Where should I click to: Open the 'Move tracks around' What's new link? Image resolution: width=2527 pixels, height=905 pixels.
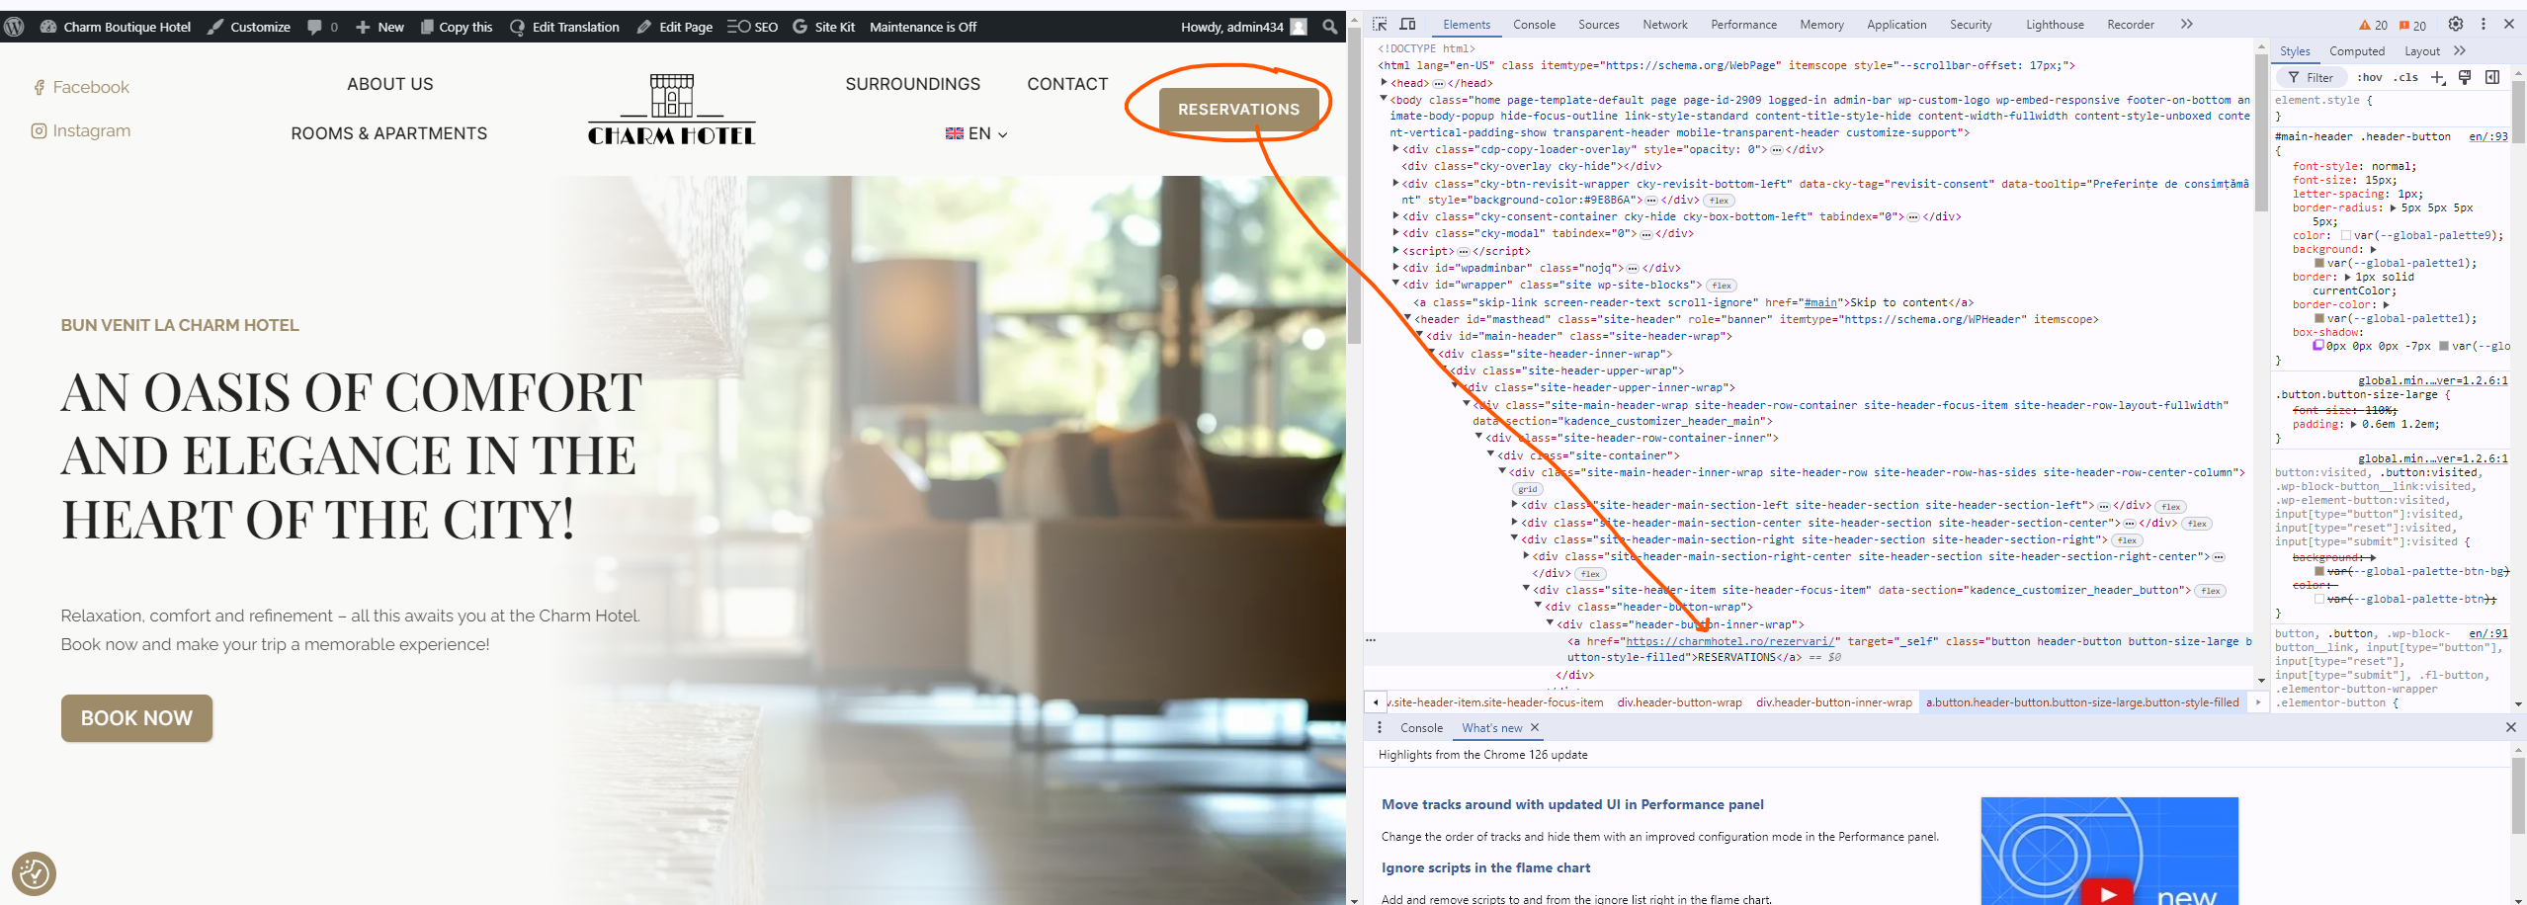pyautogui.click(x=1572, y=804)
